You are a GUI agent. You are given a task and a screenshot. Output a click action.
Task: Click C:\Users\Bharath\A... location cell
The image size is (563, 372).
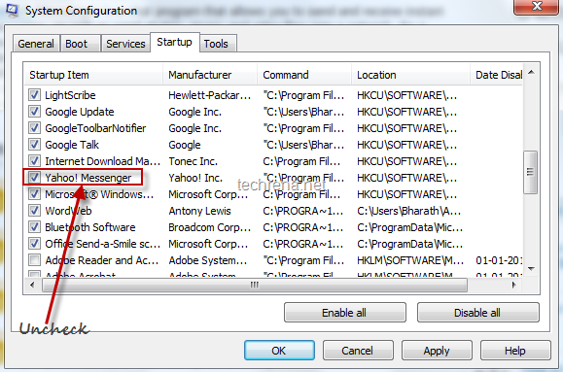pos(408,211)
